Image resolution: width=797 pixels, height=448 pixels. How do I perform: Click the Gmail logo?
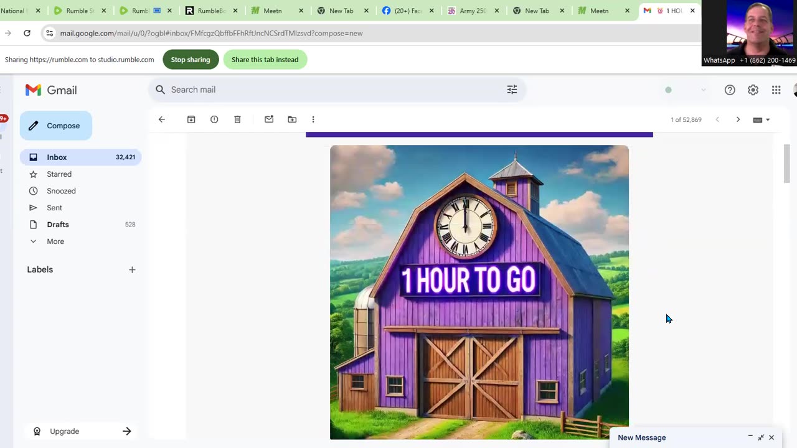(x=51, y=90)
